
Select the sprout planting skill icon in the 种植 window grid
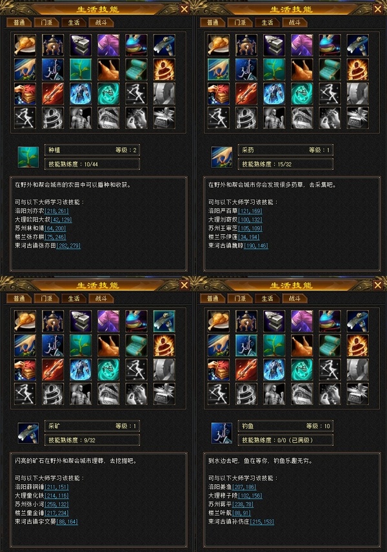coord(81,69)
